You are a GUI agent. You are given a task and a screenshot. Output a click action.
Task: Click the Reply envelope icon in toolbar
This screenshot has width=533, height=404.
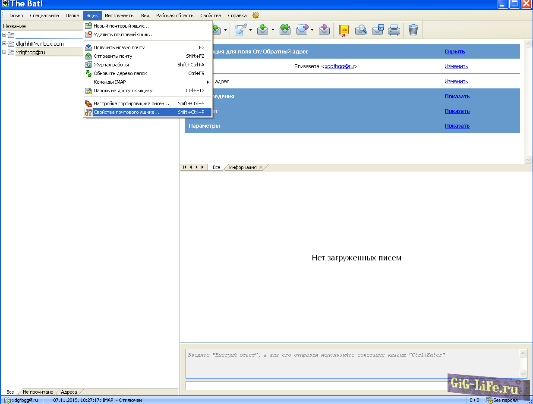point(262,30)
